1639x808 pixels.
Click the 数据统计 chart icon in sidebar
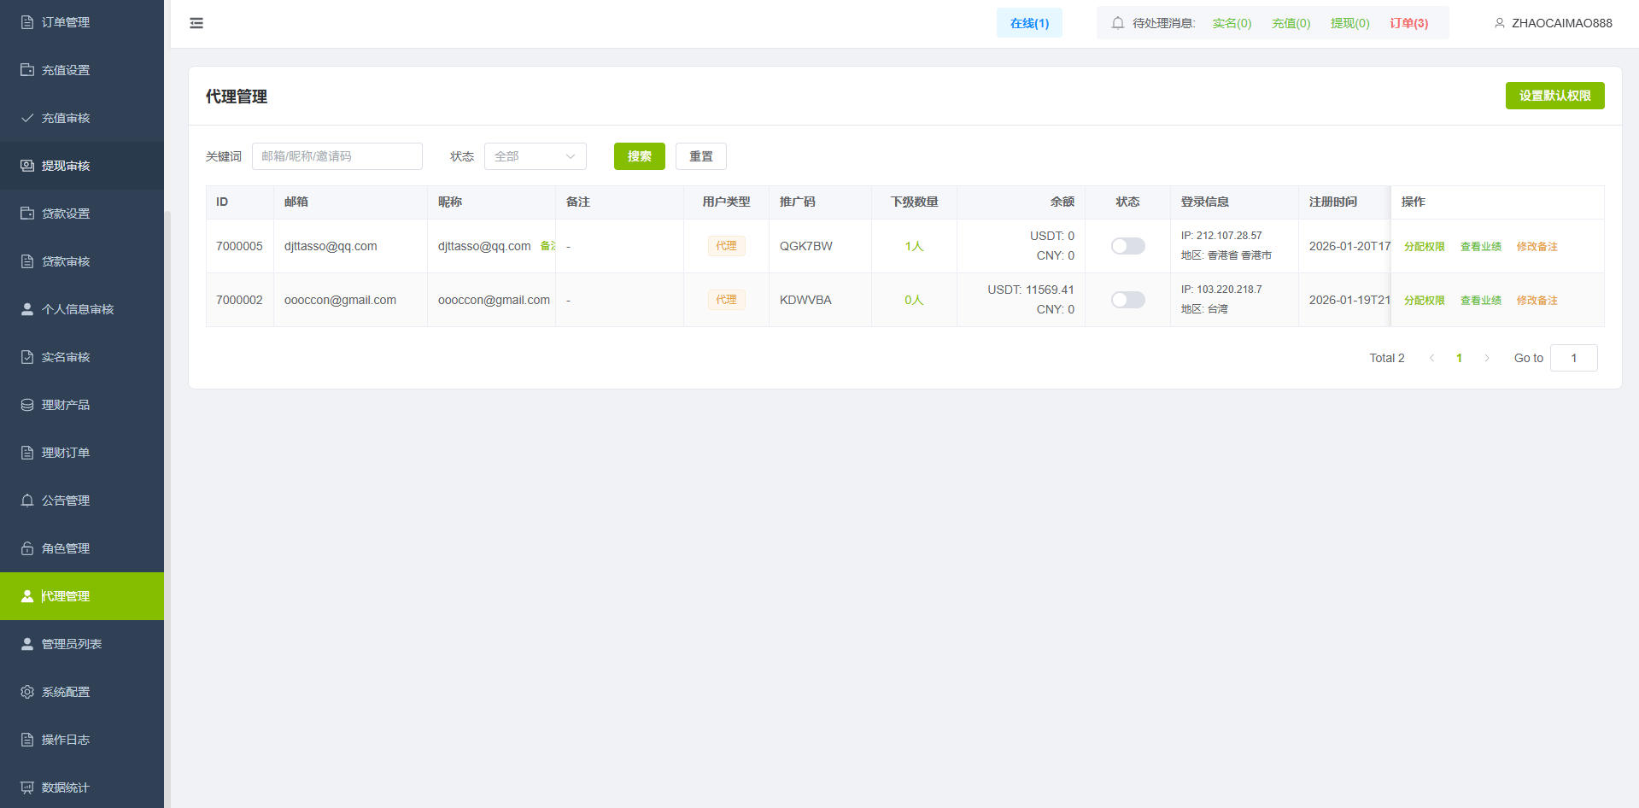27,788
